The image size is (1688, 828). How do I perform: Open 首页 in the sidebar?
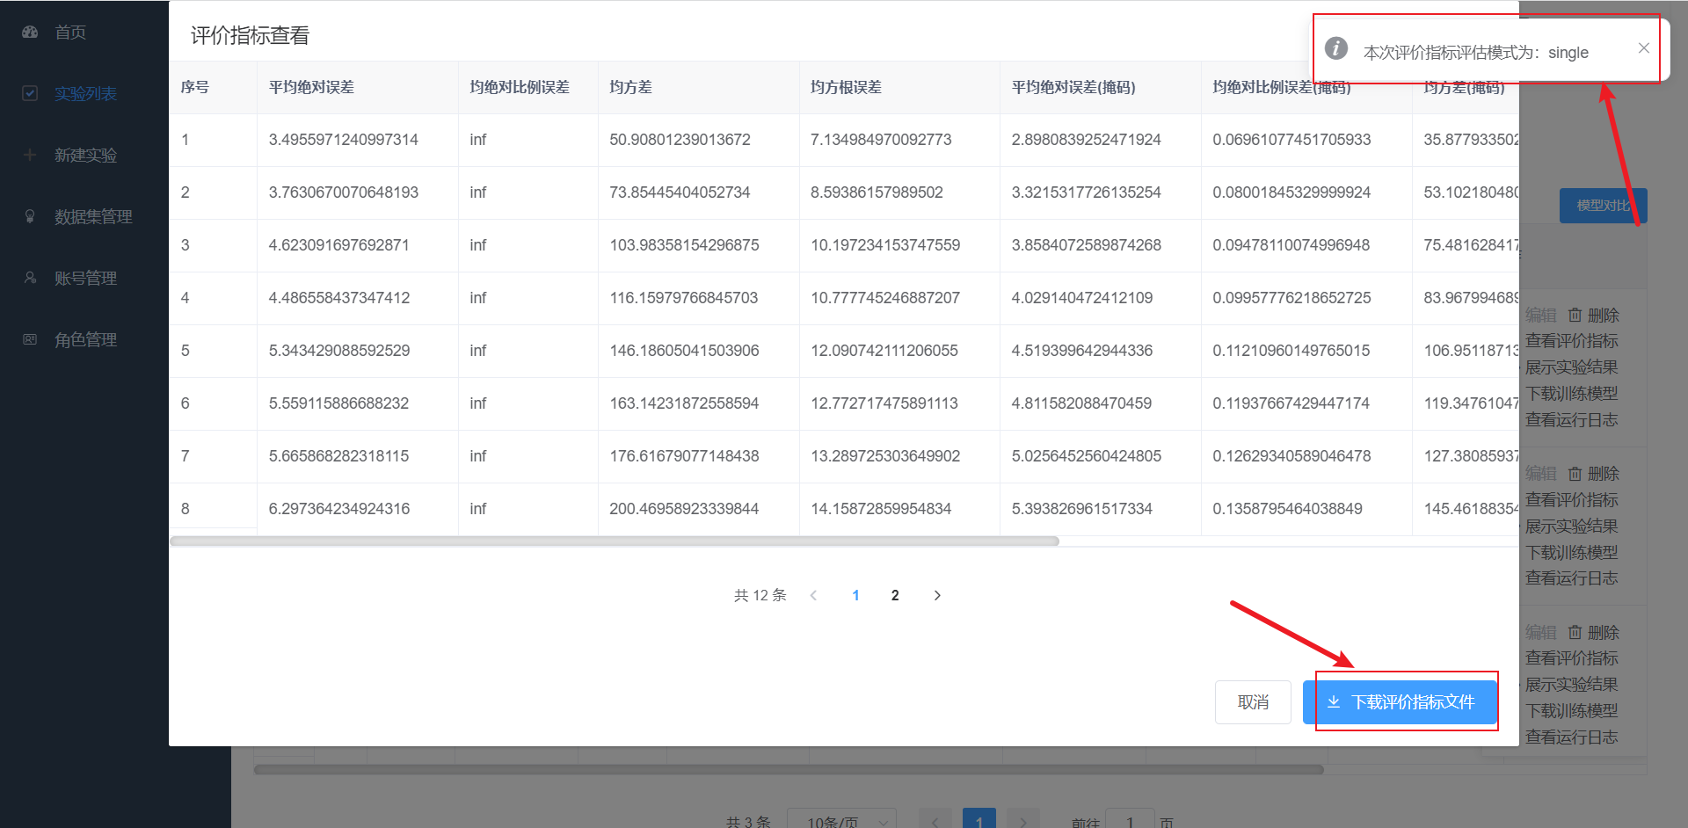pyautogui.click(x=70, y=33)
